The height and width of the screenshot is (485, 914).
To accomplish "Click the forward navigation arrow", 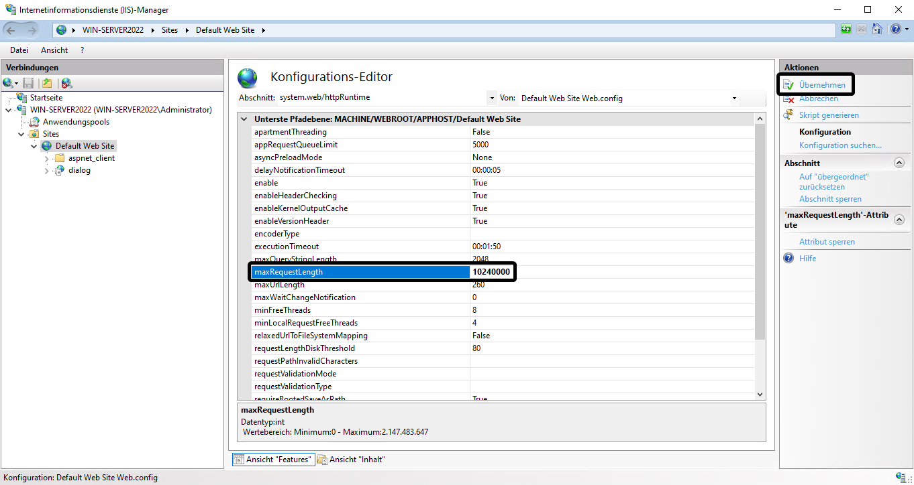I will tap(32, 30).
